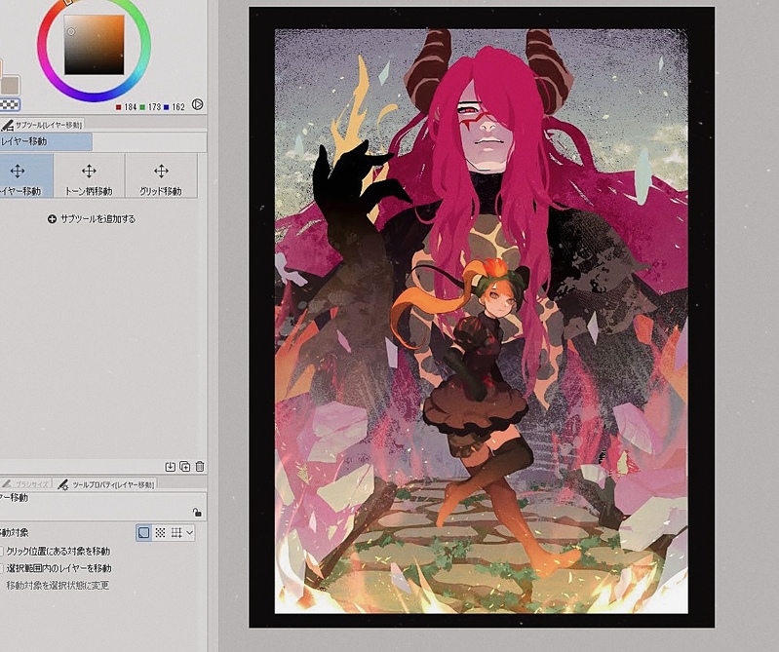Select the sub color gray swatch
779x652 pixels.
pyautogui.click(x=10, y=86)
